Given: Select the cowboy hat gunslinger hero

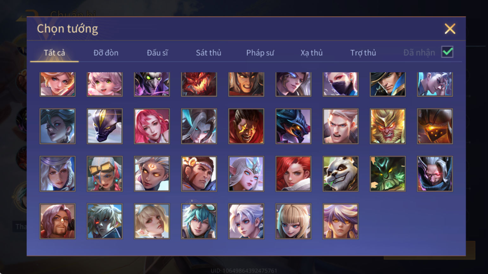Looking at the screenshot, I should click(388, 84).
